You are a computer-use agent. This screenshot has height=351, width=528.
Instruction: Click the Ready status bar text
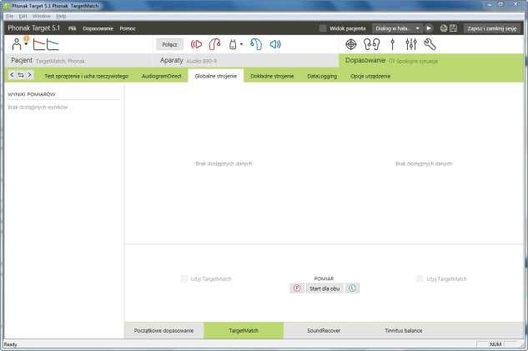[x=11, y=344]
